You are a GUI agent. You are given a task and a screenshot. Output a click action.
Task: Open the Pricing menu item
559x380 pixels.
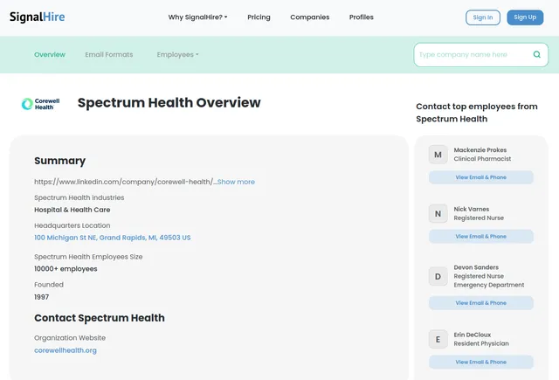pyautogui.click(x=259, y=17)
